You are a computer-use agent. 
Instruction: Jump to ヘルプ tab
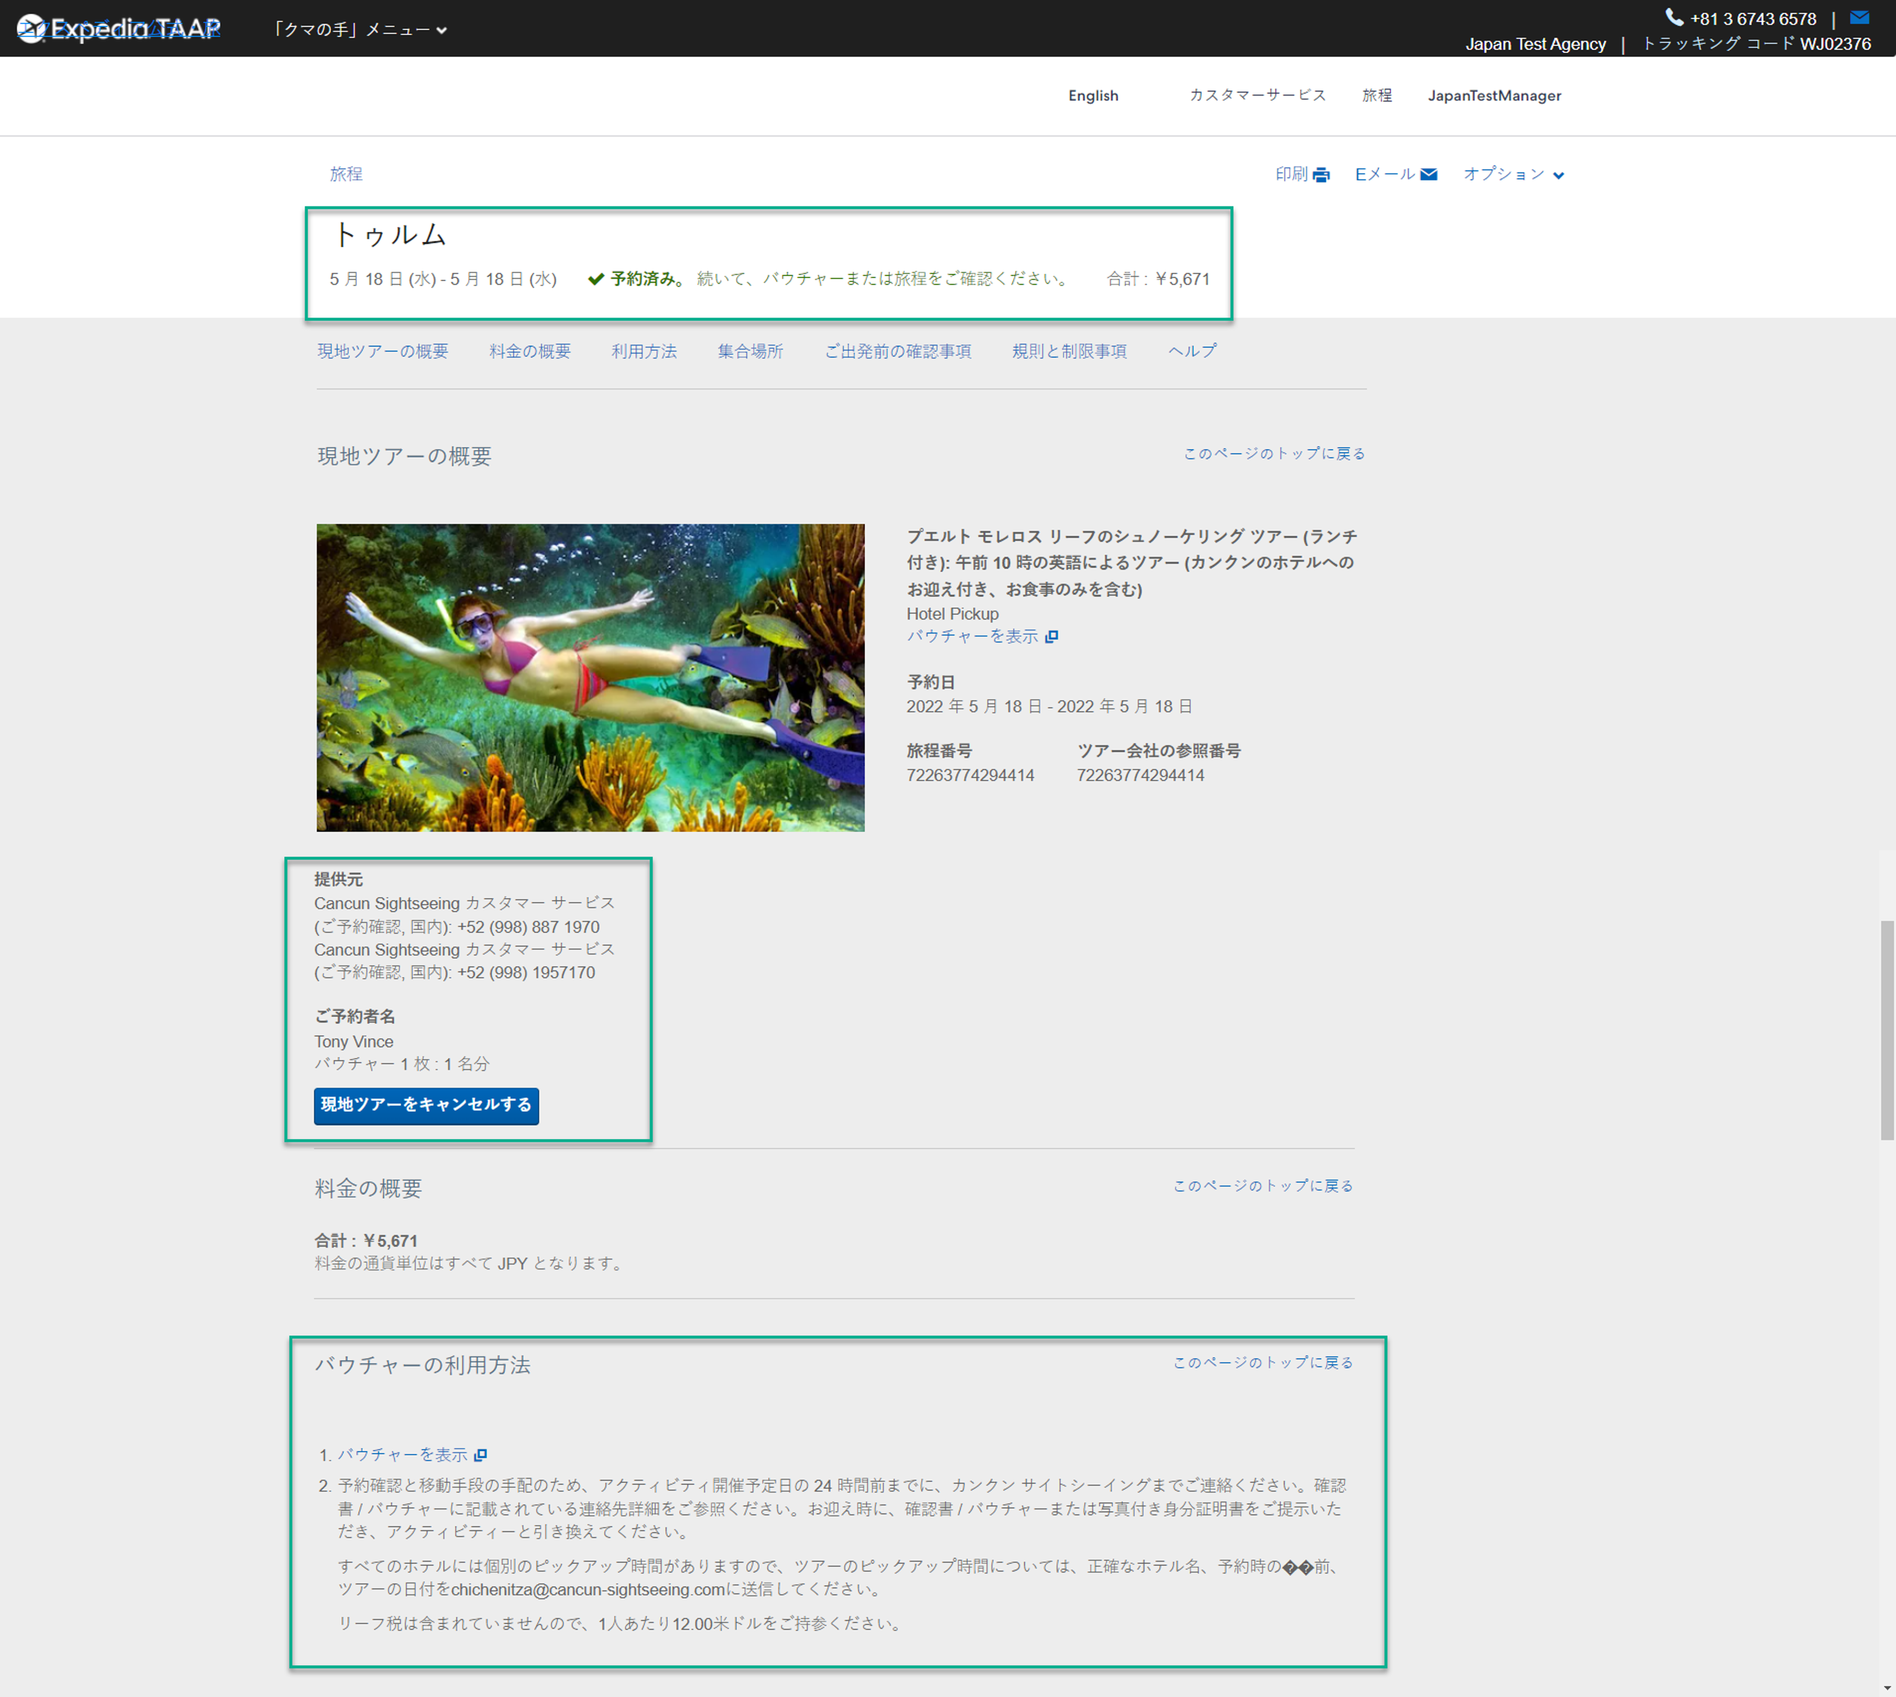(x=1192, y=351)
